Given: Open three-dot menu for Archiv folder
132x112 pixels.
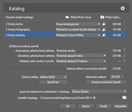Looking at the screenshot, I should (124, 24).
